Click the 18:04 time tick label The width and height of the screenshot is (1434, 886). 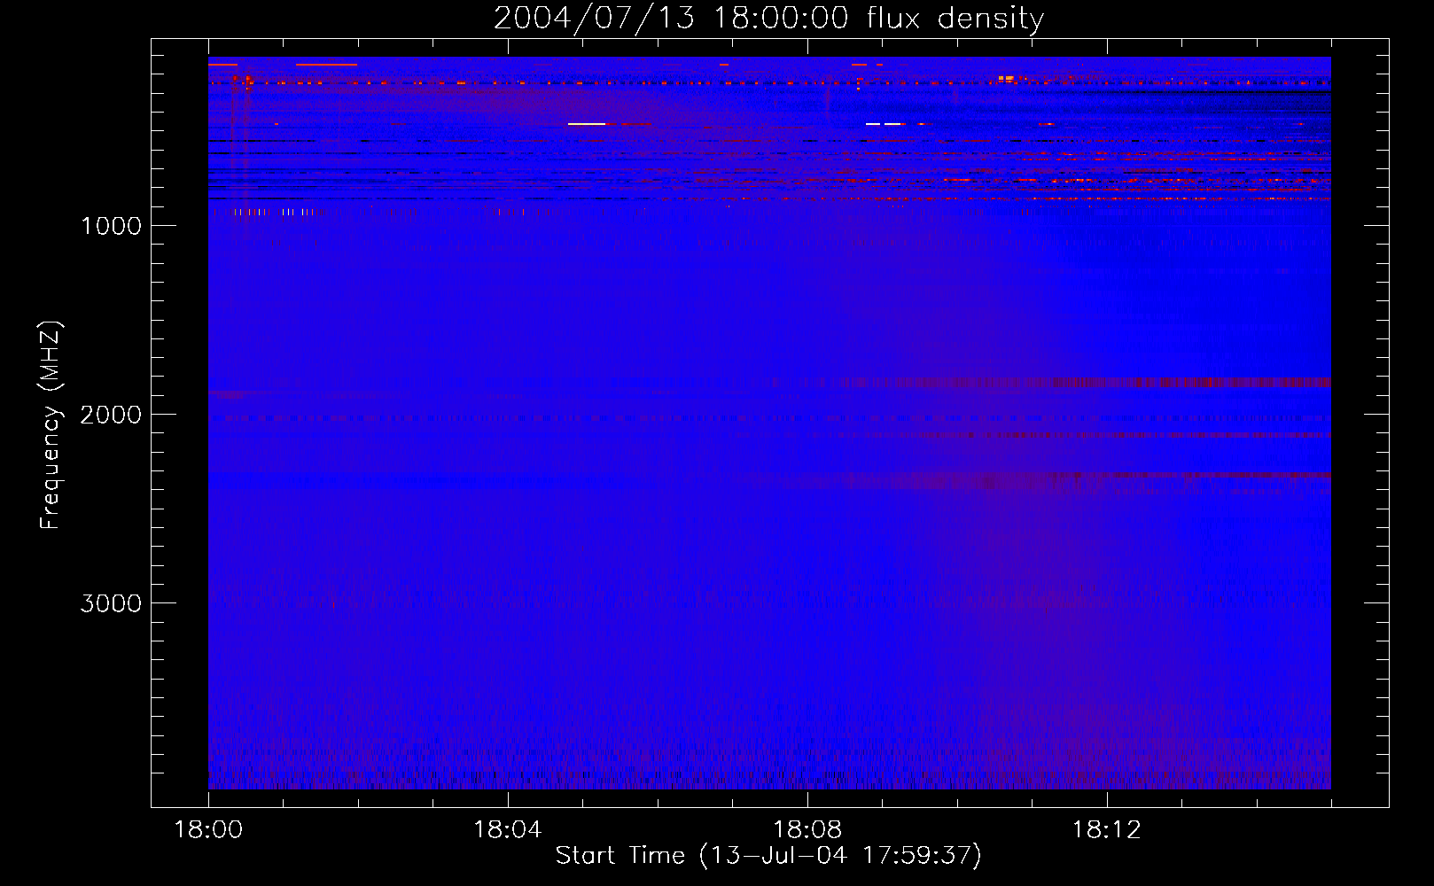(x=508, y=830)
